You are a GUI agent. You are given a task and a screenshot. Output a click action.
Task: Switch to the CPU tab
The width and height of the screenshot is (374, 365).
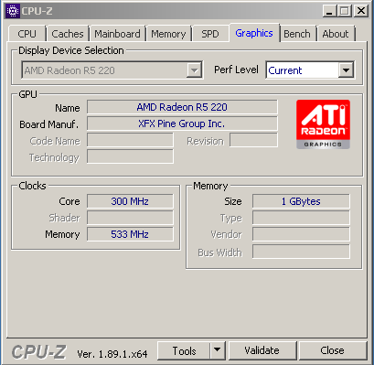[27, 34]
